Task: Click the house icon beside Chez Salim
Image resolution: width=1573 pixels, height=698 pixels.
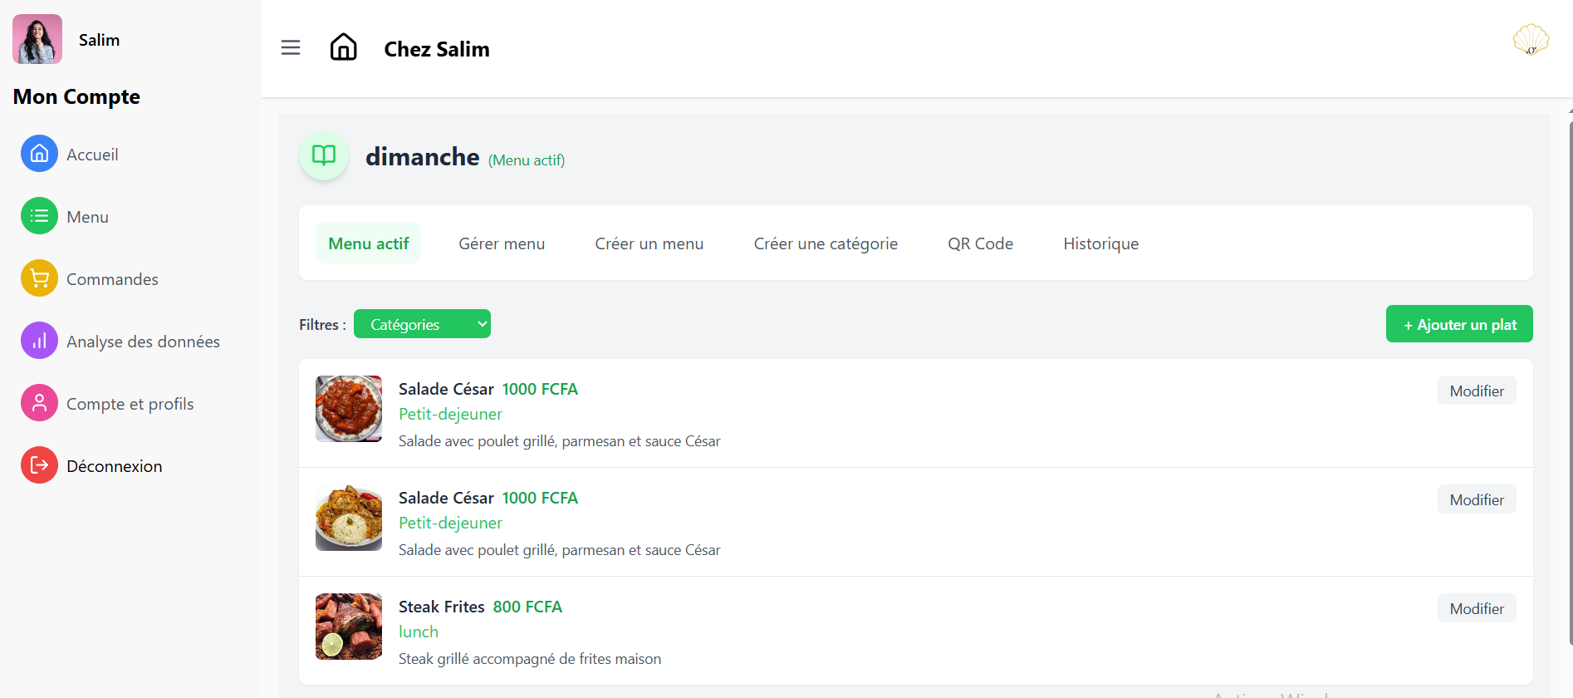Action: pos(343,47)
